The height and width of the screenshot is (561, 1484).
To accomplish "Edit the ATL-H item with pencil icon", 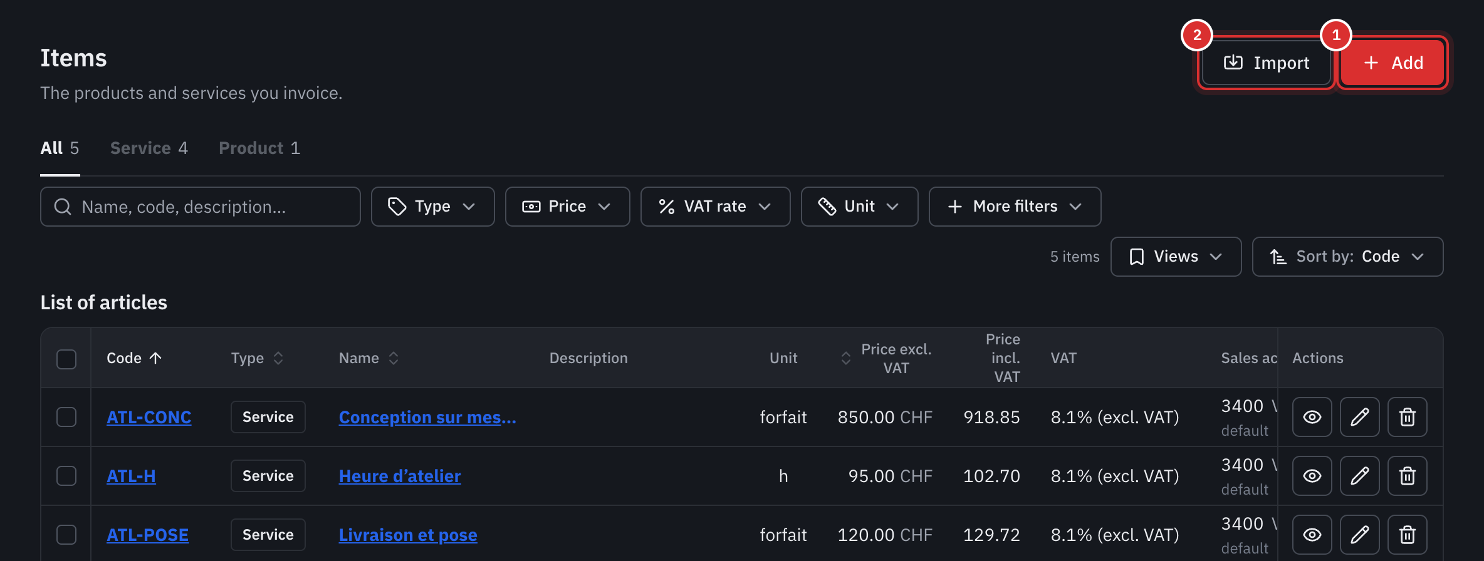I will click(1360, 476).
